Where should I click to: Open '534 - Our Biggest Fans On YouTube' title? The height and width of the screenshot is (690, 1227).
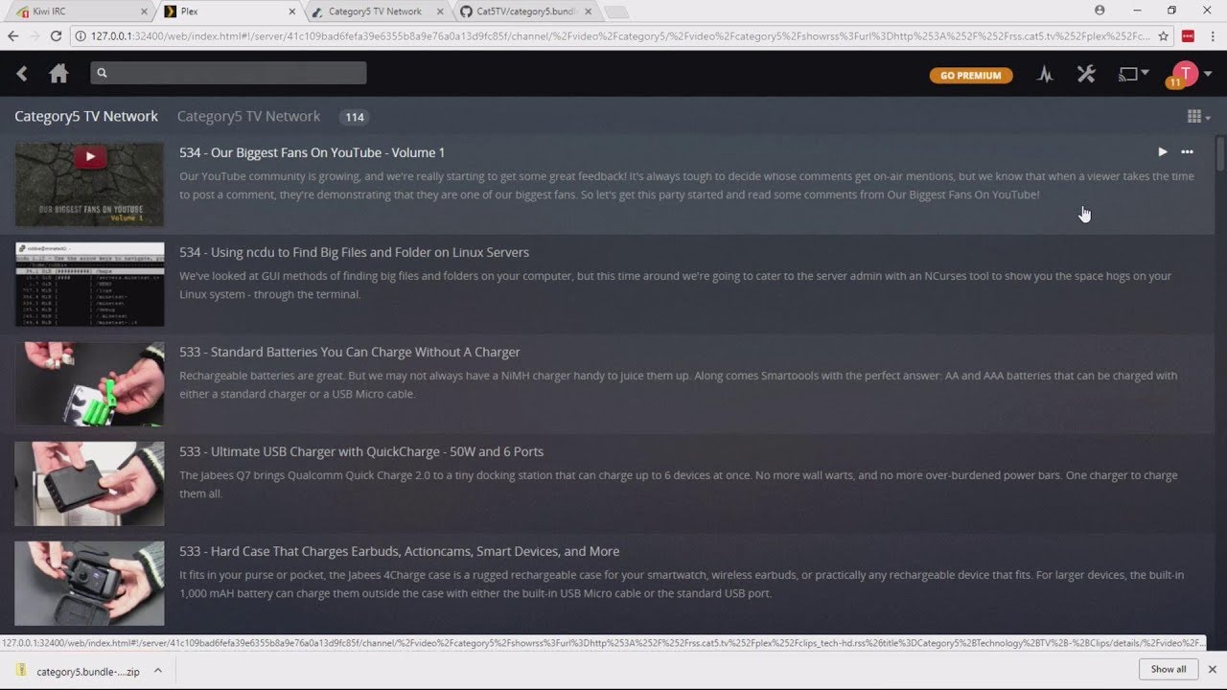[x=312, y=152]
